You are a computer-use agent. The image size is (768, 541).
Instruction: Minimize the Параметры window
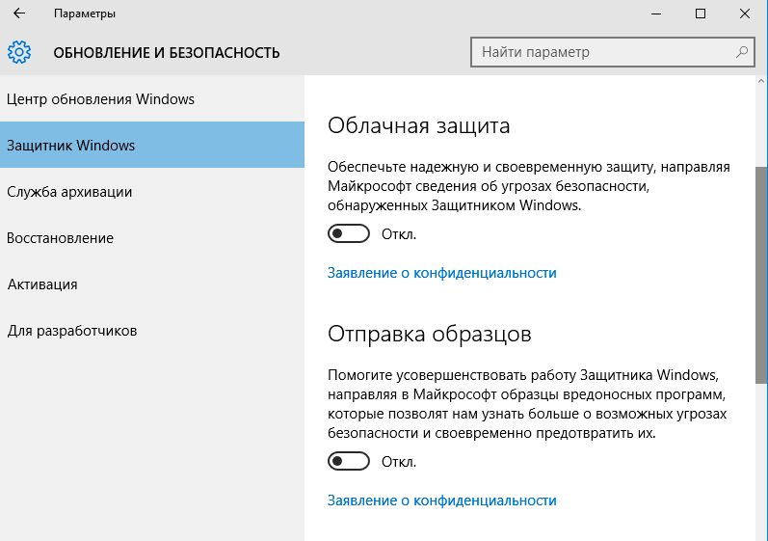656,14
